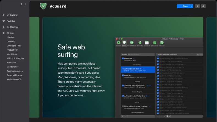Open the gear dropdown under rules list
This screenshot has width=217, height=122.
pos(168,116)
